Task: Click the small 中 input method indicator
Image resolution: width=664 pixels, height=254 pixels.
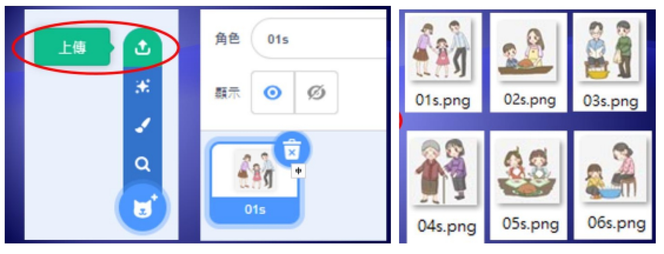Action: point(298,171)
